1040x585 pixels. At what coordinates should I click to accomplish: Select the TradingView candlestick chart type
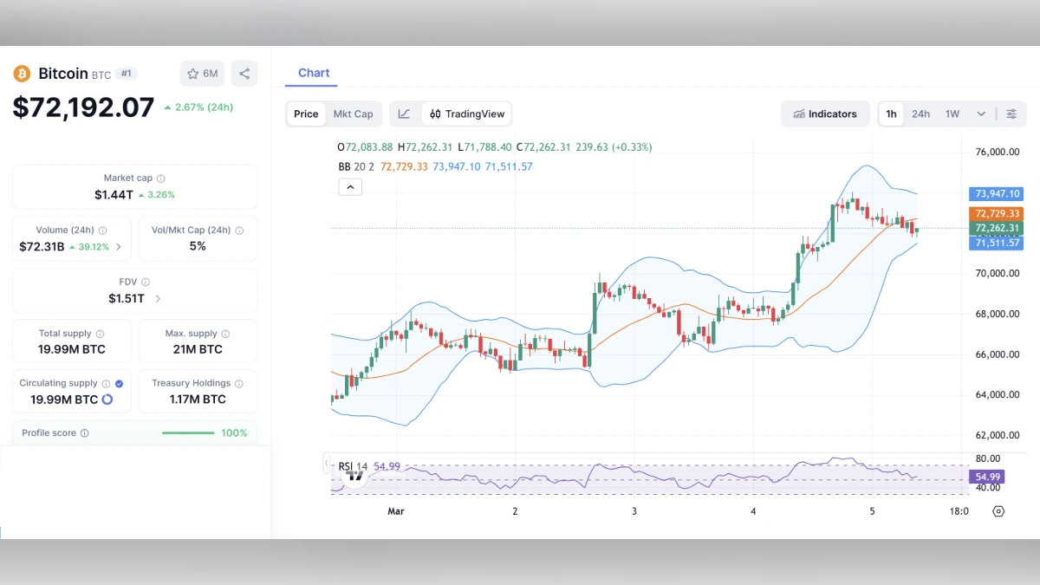[468, 114]
